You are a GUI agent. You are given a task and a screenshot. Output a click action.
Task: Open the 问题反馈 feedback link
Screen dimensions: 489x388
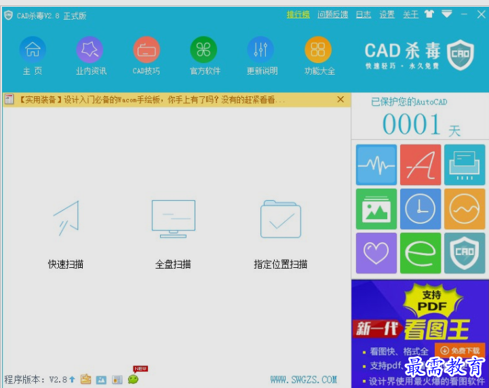pos(333,15)
